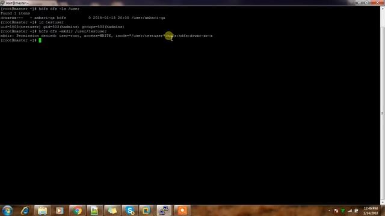Open the VMware overlapping-squares taskbar icon
The width and height of the screenshot is (385, 216).
146,211
